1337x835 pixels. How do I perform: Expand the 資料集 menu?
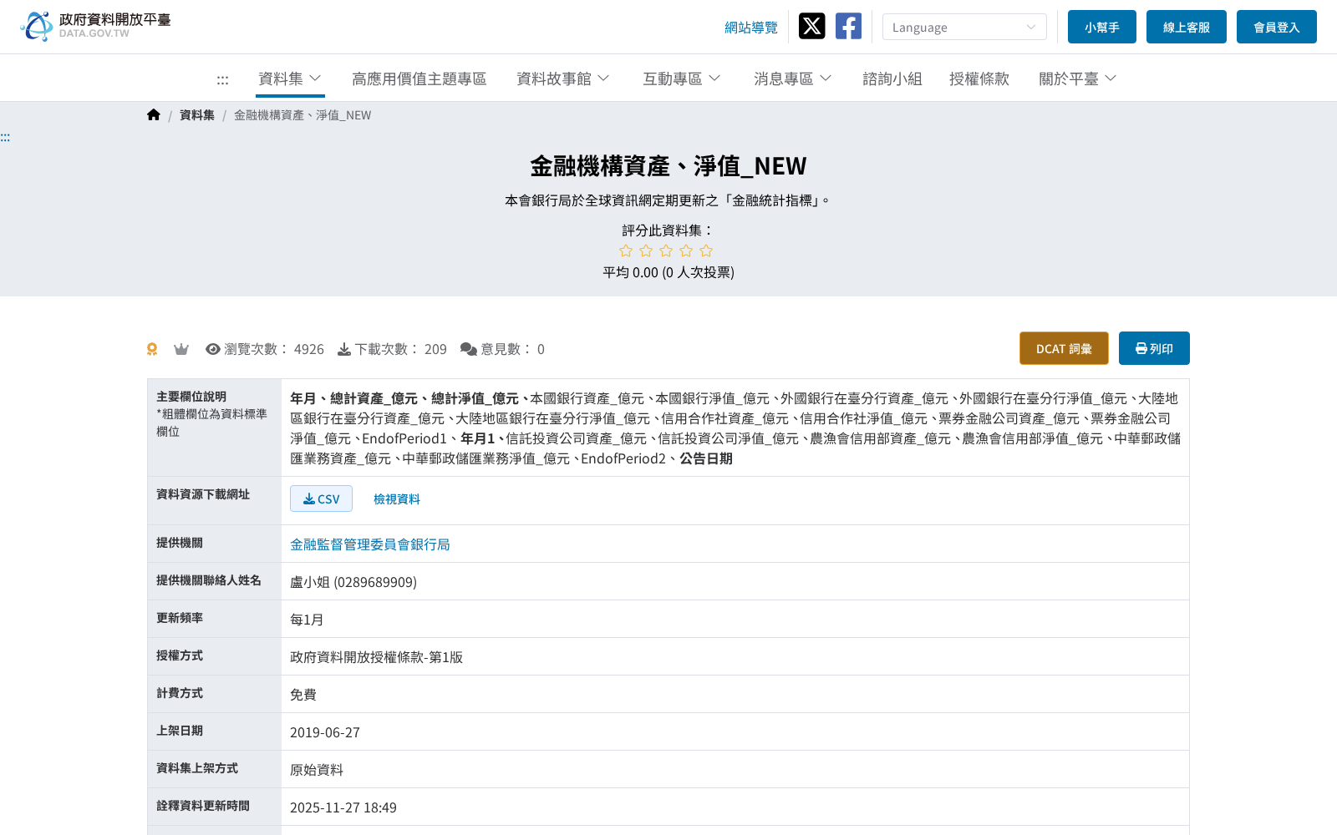(290, 78)
